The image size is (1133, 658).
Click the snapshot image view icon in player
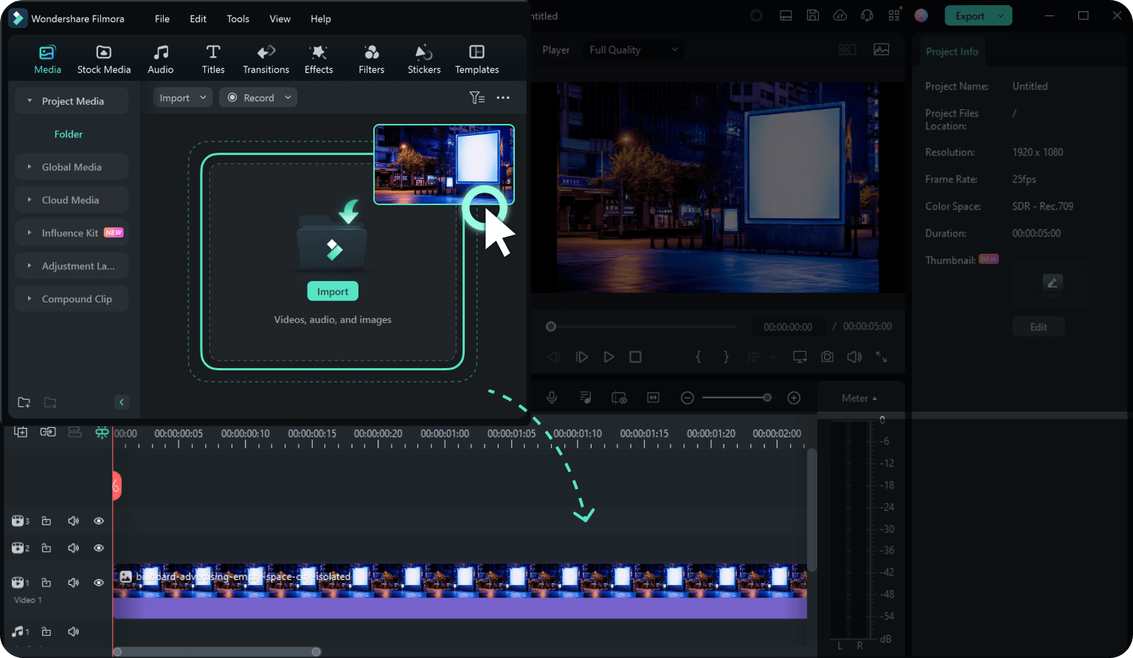click(x=881, y=49)
